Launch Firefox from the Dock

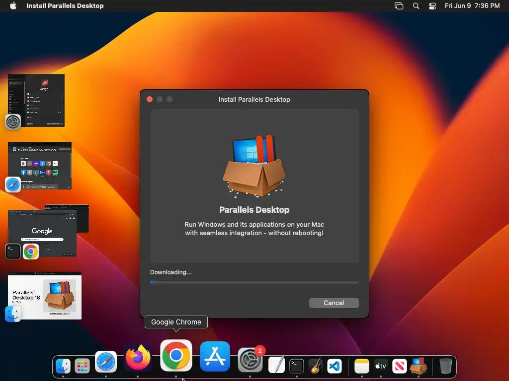tap(138, 358)
